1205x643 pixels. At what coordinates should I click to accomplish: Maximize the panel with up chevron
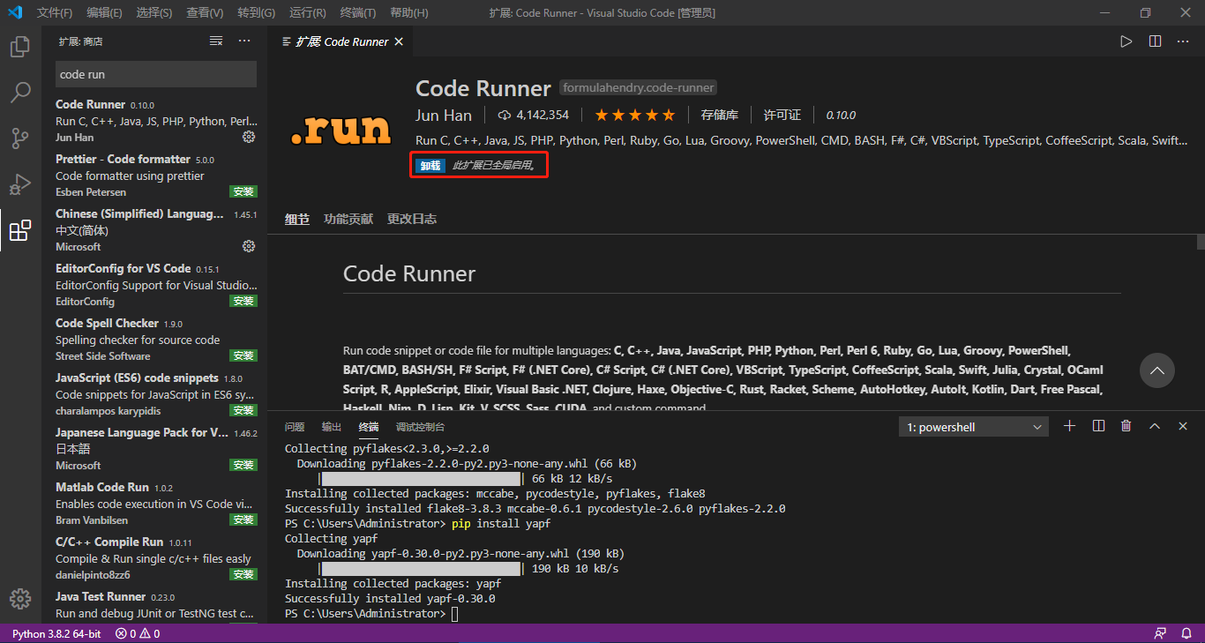pyautogui.click(x=1155, y=426)
